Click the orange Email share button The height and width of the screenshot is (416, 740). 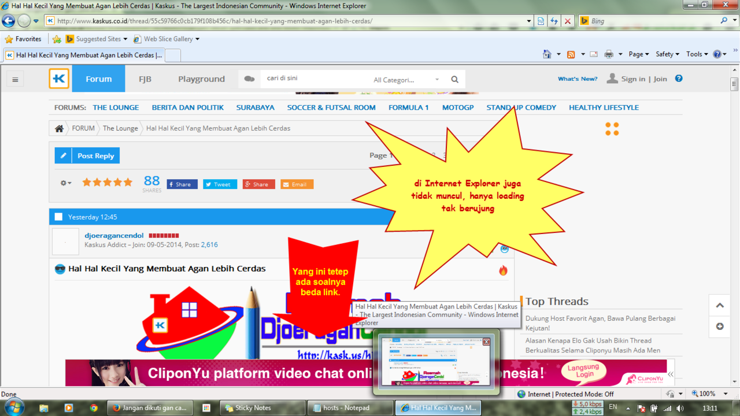[x=297, y=184]
